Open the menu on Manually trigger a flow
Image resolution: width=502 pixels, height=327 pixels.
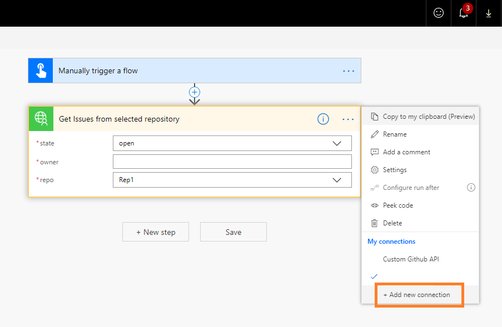349,71
